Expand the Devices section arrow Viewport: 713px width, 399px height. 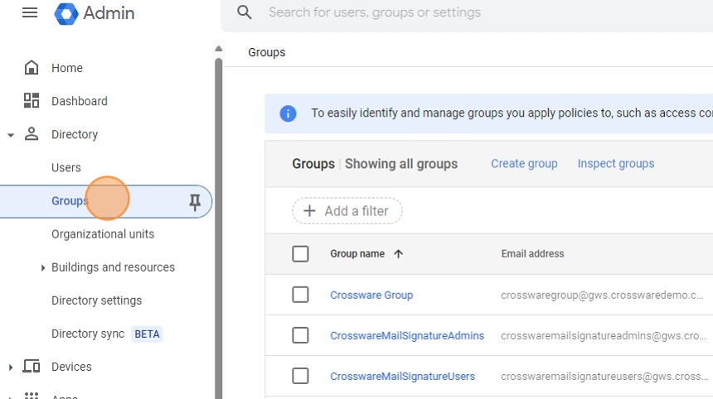[x=11, y=367]
